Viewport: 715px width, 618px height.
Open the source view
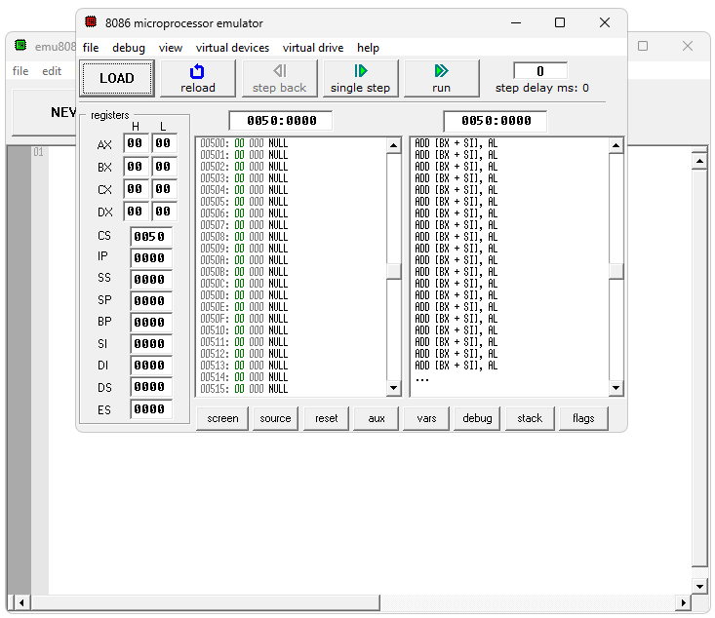pyautogui.click(x=275, y=418)
